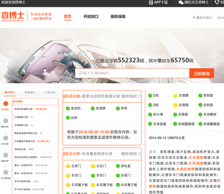This screenshot has width=224, height=194.
Task: Click the 立即查询 search button
Action: [x=202, y=73]
